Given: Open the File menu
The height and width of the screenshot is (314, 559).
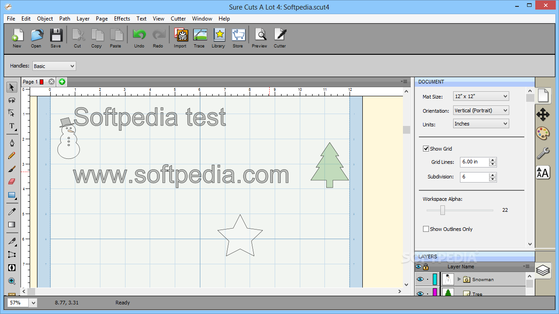Looking at the screenshot, I should point(11,19).
